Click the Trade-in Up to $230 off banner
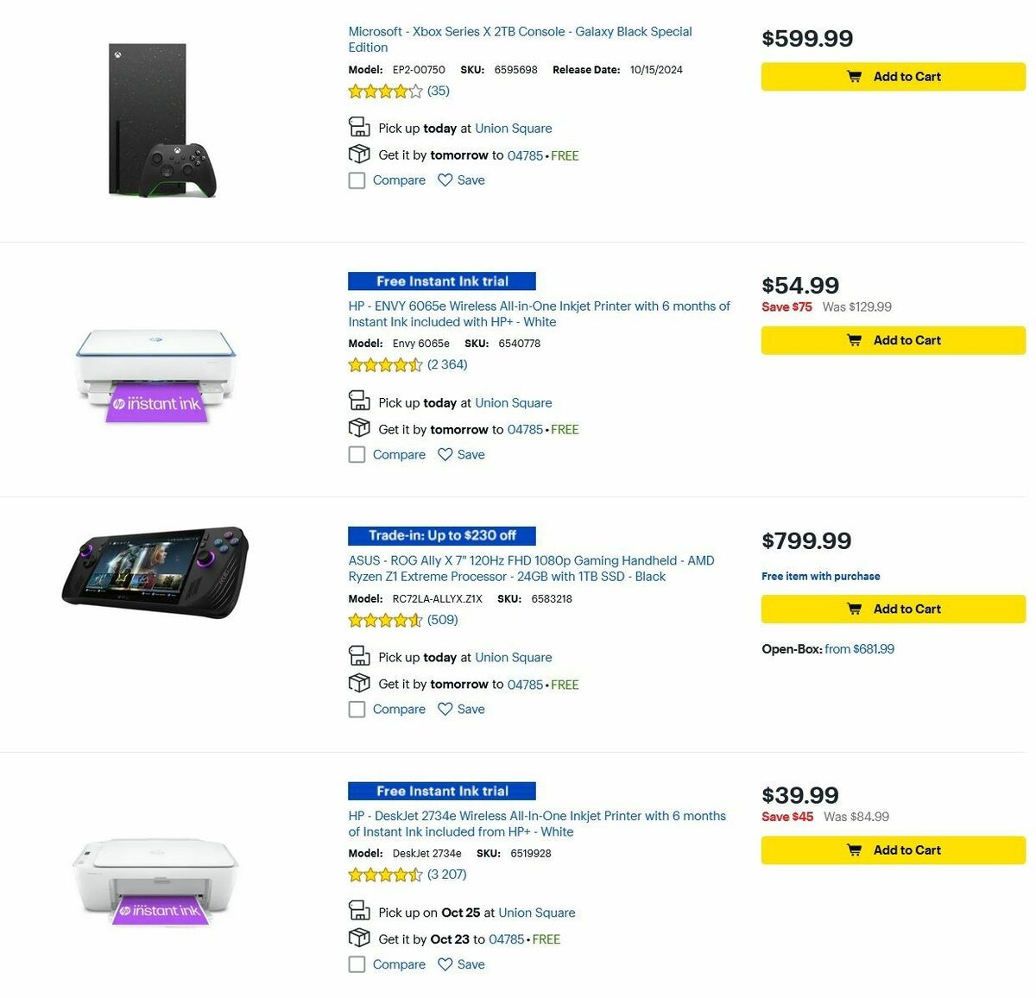Image resolution: width=1036 pixels, height=998 pixels. tap(441, 535)
